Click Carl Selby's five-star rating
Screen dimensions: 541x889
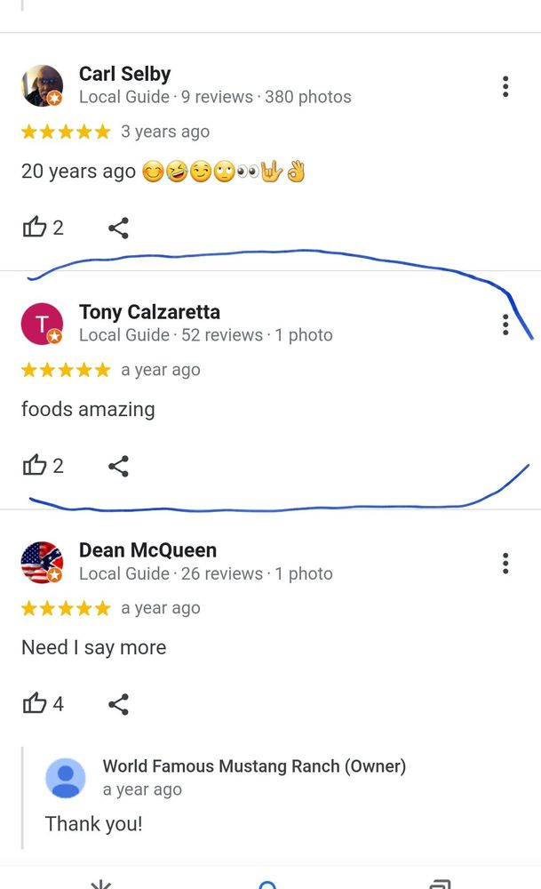pyautogui.click(x=66, y=132)
